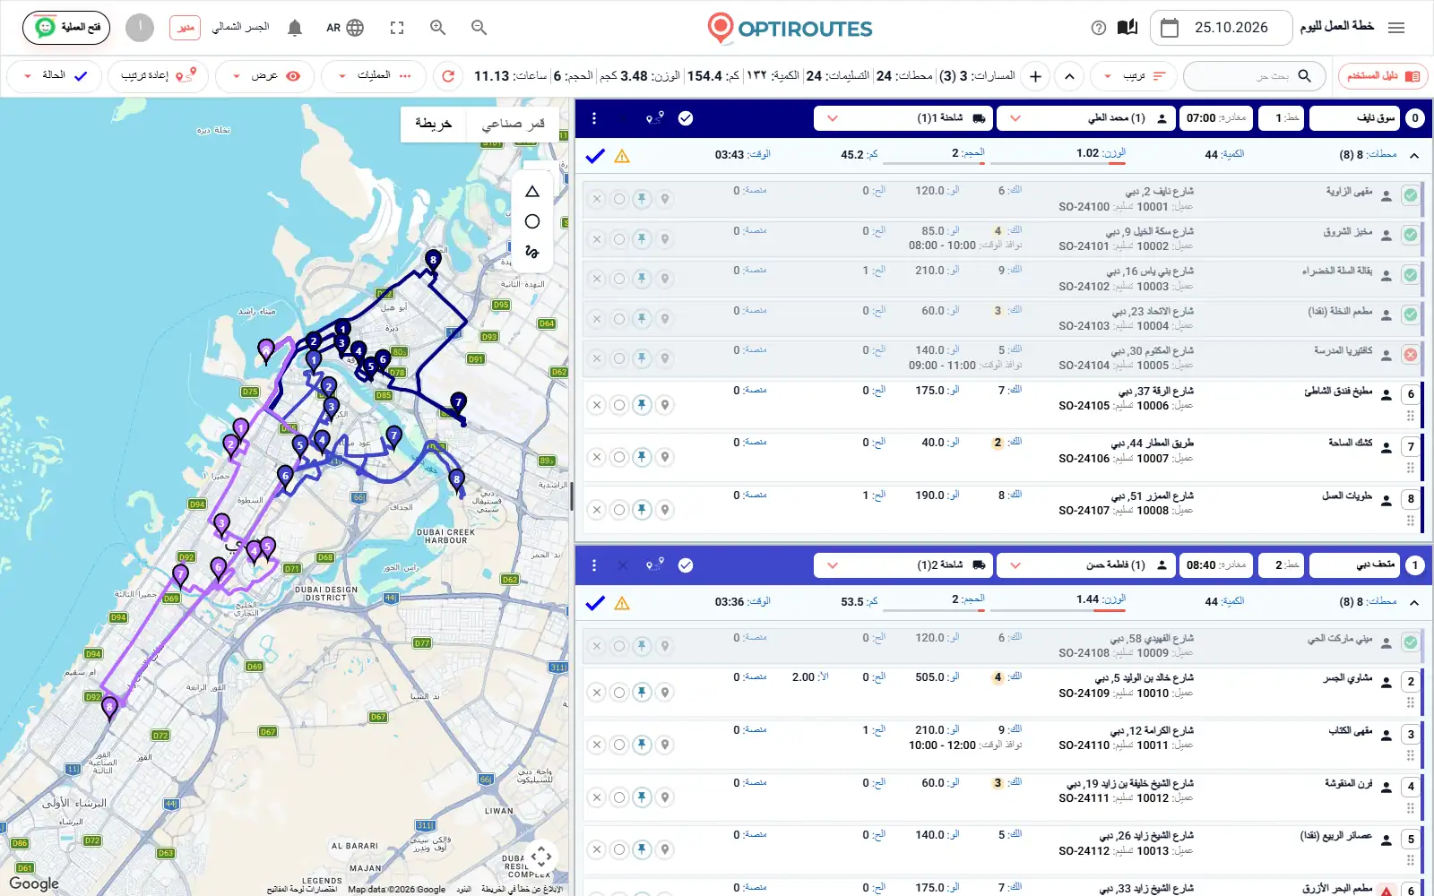Select the freehand draw tool on map
Viewport: 1434px width, 896px height.
click(x=532, y=252)
